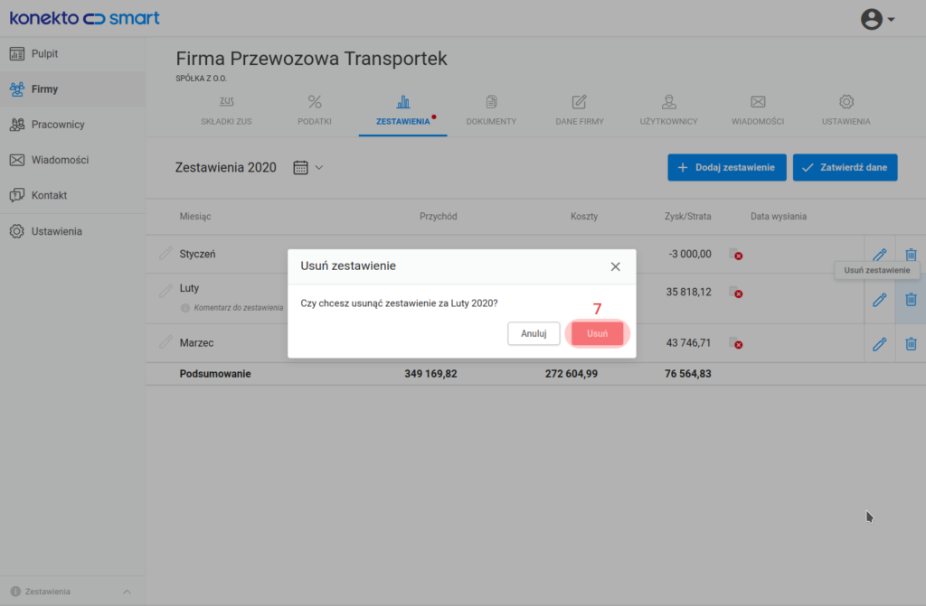Click the Marzec not-sent status icon
This screenshot has width=926, height=606.
pyautogui.click(x=736, y=343)
